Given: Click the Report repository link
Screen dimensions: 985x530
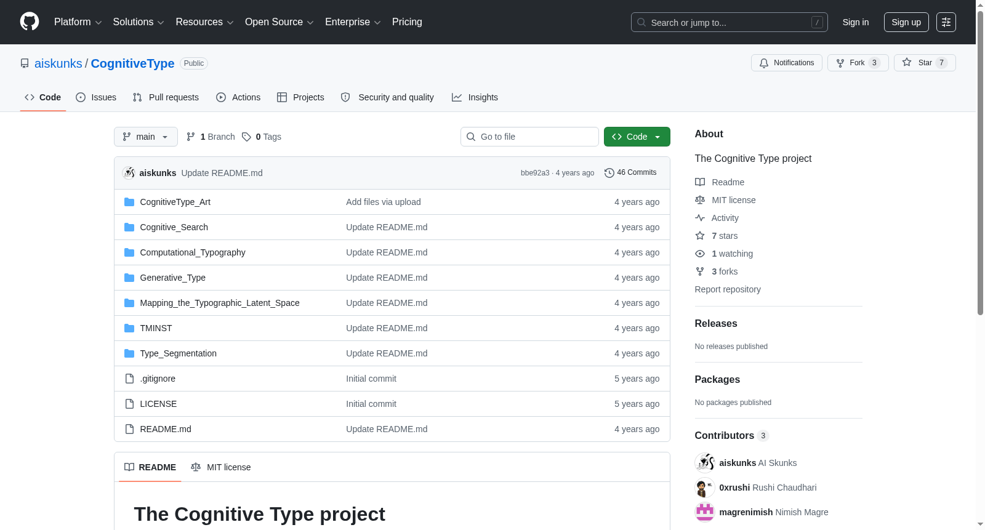Looking at the screenshot, I should tap(728, 289).
